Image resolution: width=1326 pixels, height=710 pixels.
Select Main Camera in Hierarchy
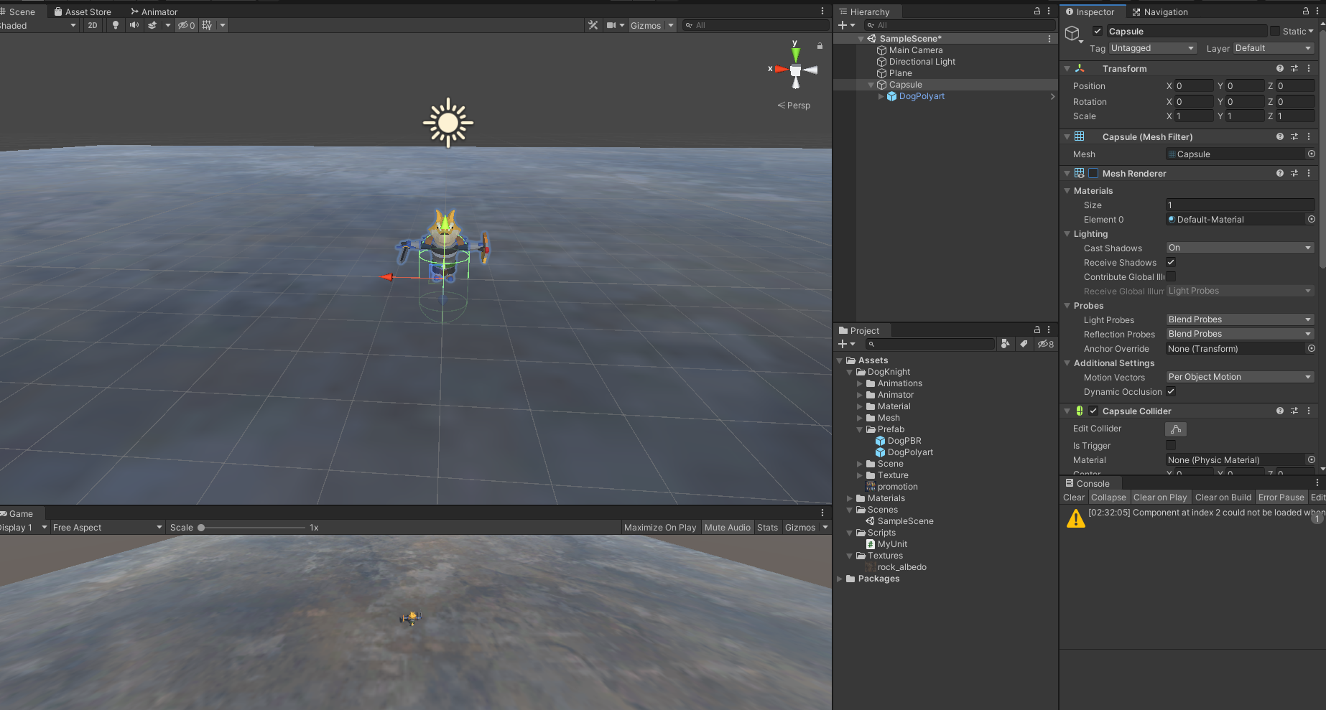(915, 50)
